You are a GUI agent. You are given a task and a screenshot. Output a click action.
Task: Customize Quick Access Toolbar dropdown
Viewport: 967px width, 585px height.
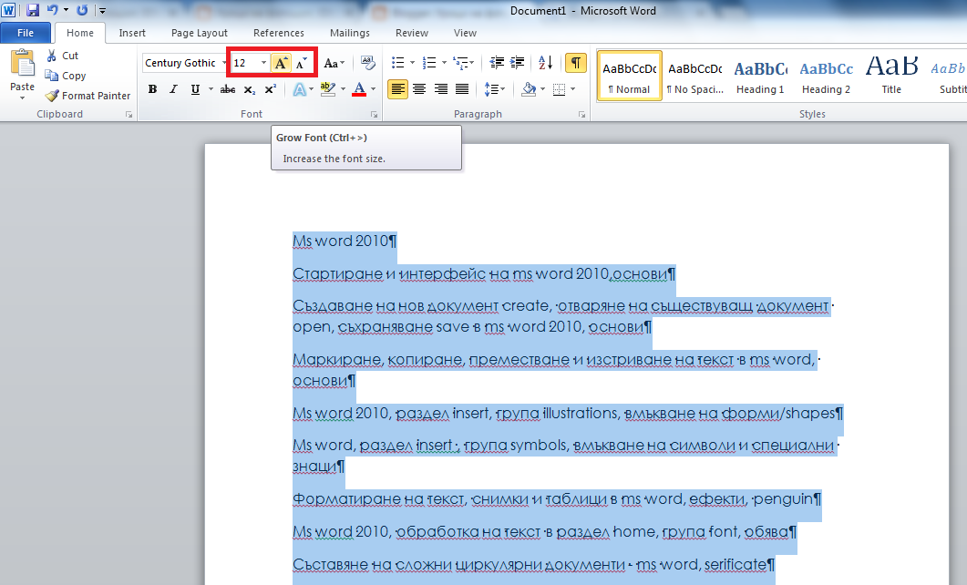[102, 11]
